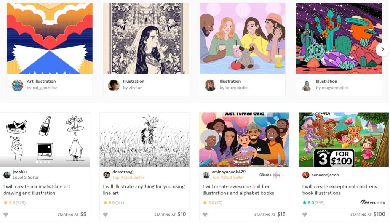The image size is (390, 223).
Task: Open 'illustrate anything using line art' gig
Action: 144,190
